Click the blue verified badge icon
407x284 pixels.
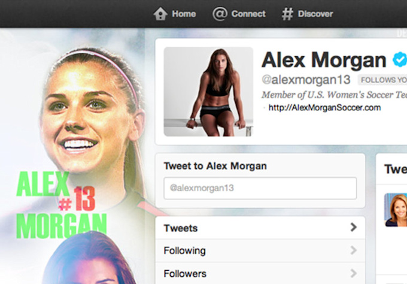click(400, 59)
